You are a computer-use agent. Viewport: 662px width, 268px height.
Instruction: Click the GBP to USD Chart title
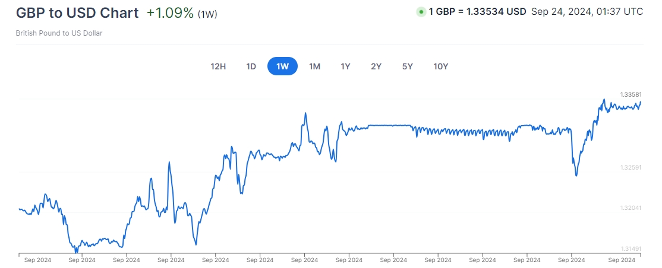pyautogui.click(x=77, y=12)
